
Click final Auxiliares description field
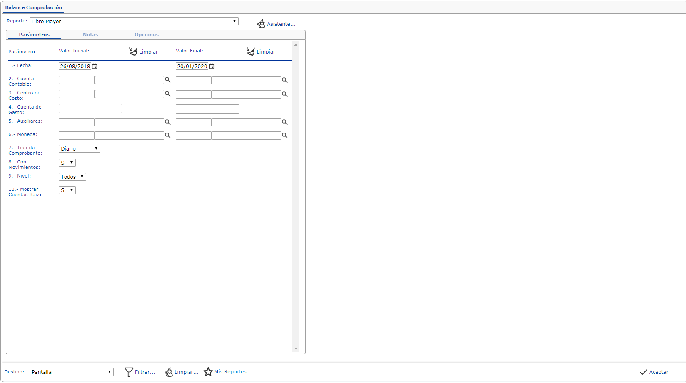247,122
